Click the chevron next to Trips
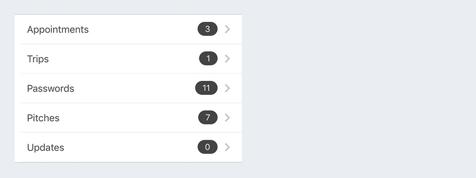The height and width of the screenshot is (178, 476). coord(228,58)
